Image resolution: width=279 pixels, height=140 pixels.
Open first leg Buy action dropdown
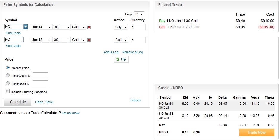click(x=121, y=27)
